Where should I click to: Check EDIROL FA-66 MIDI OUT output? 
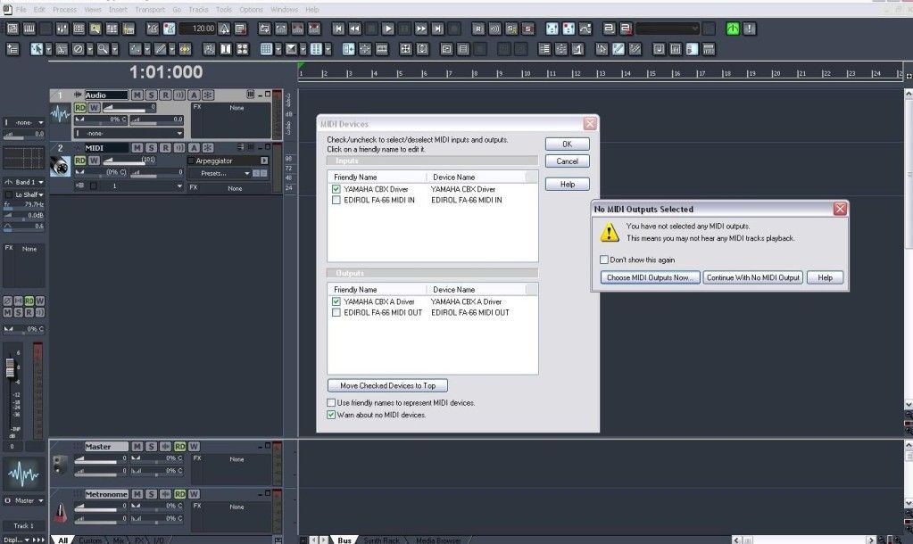pos(336,313)
